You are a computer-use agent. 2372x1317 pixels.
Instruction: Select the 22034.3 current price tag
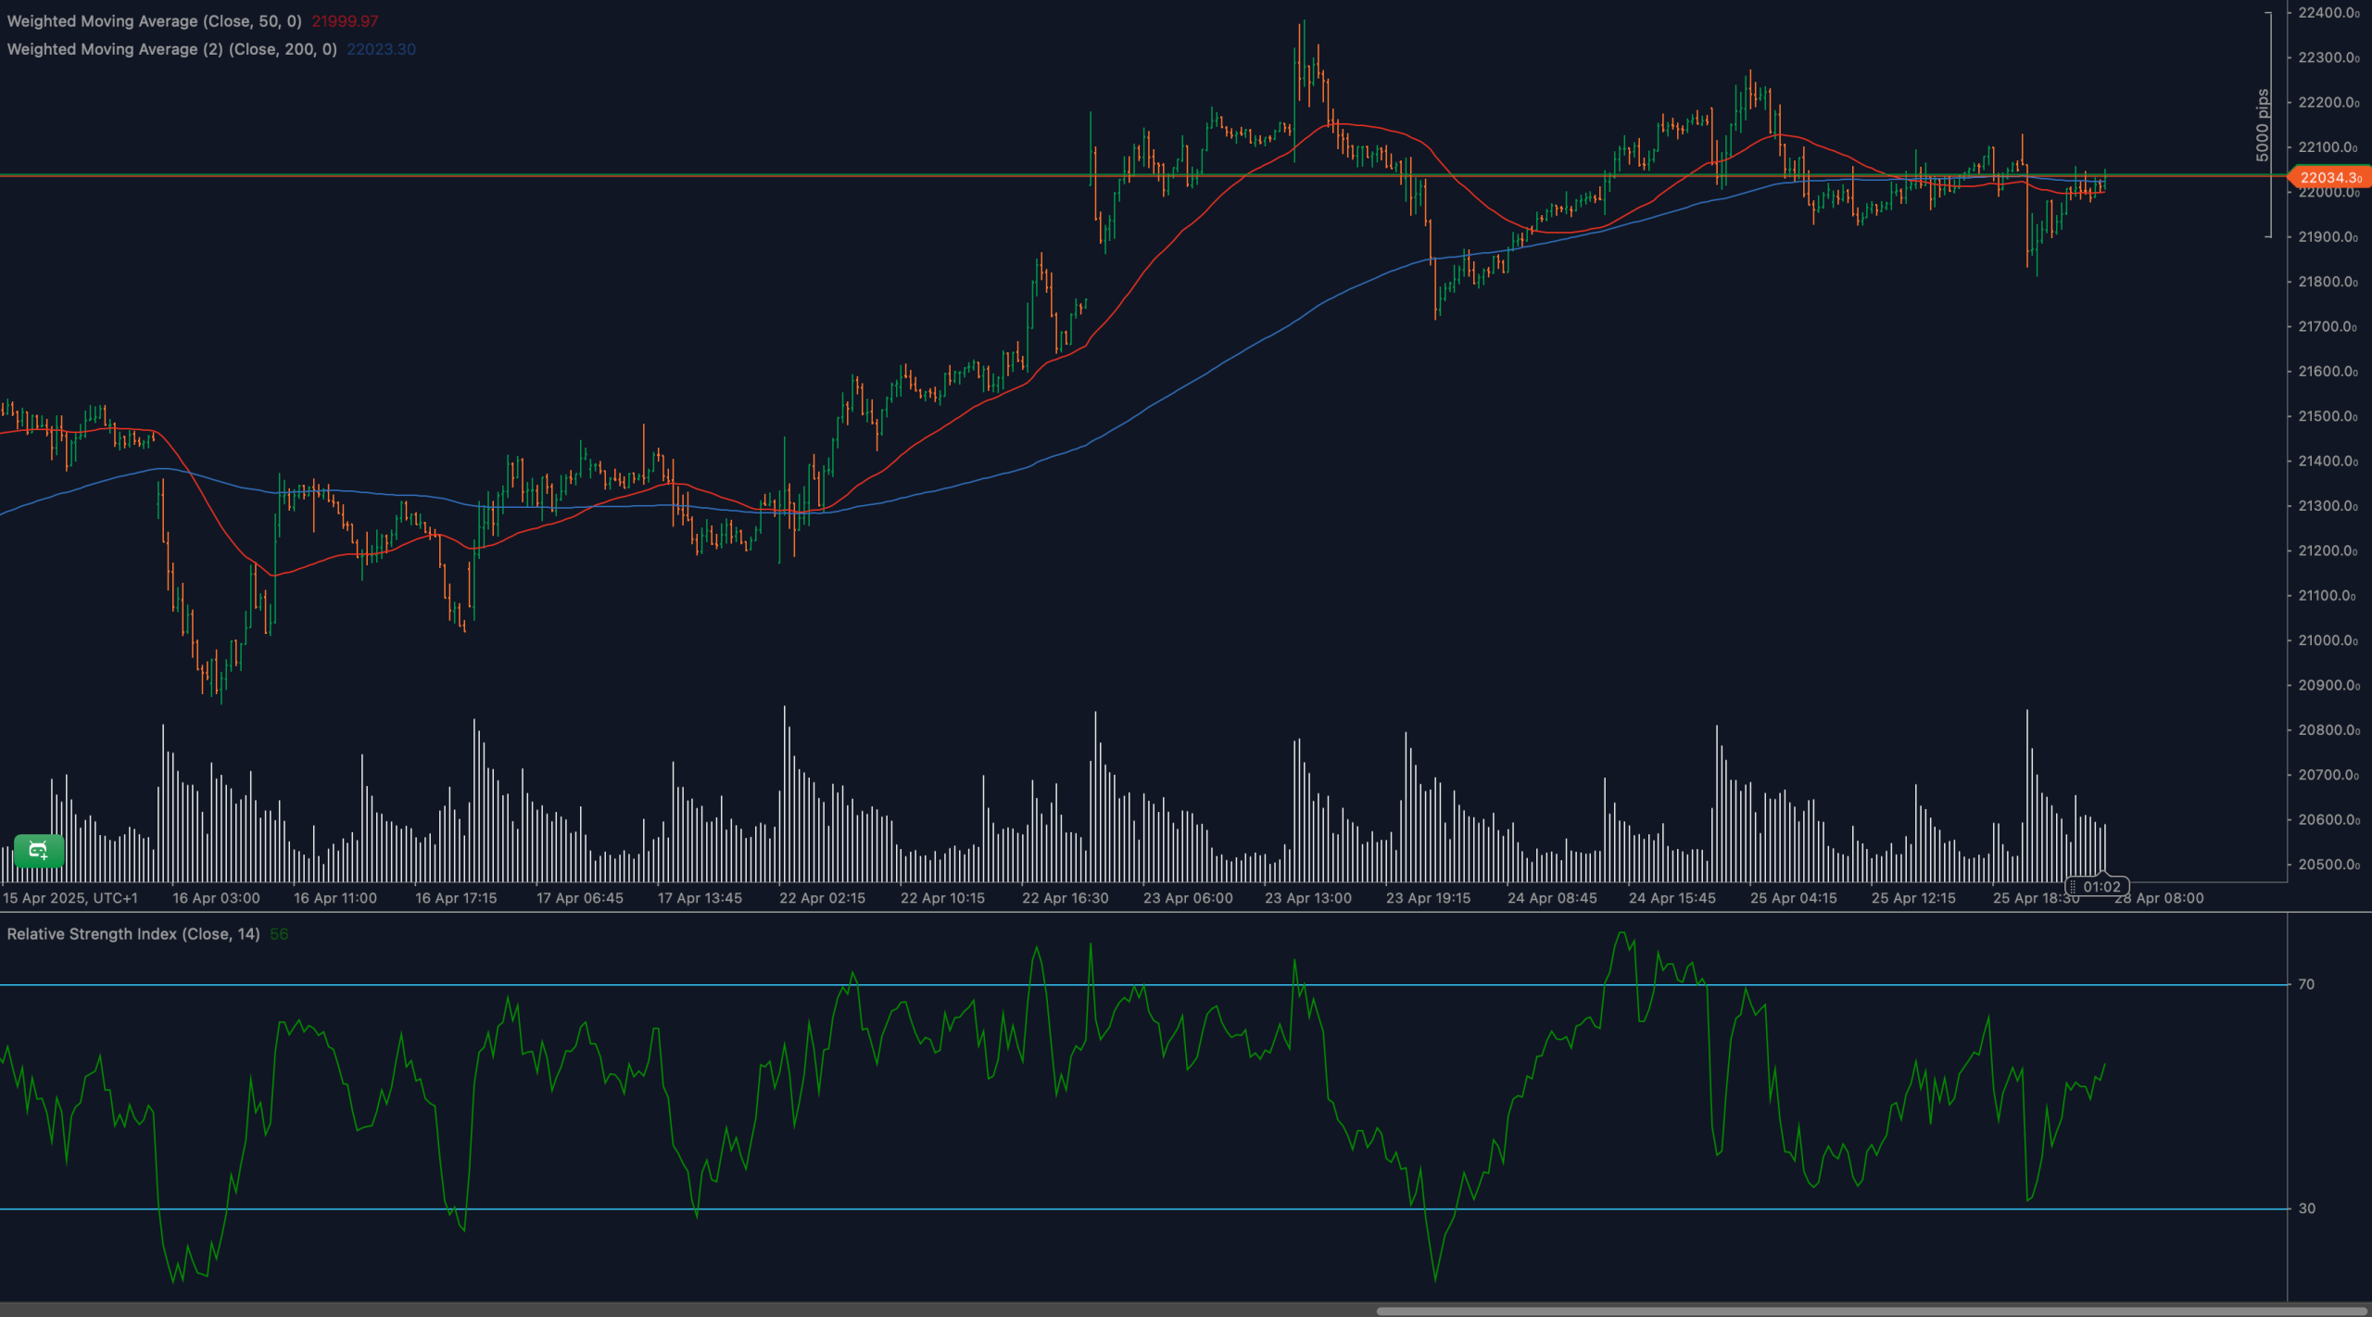pyautogui.click(x=2329, y=177)
